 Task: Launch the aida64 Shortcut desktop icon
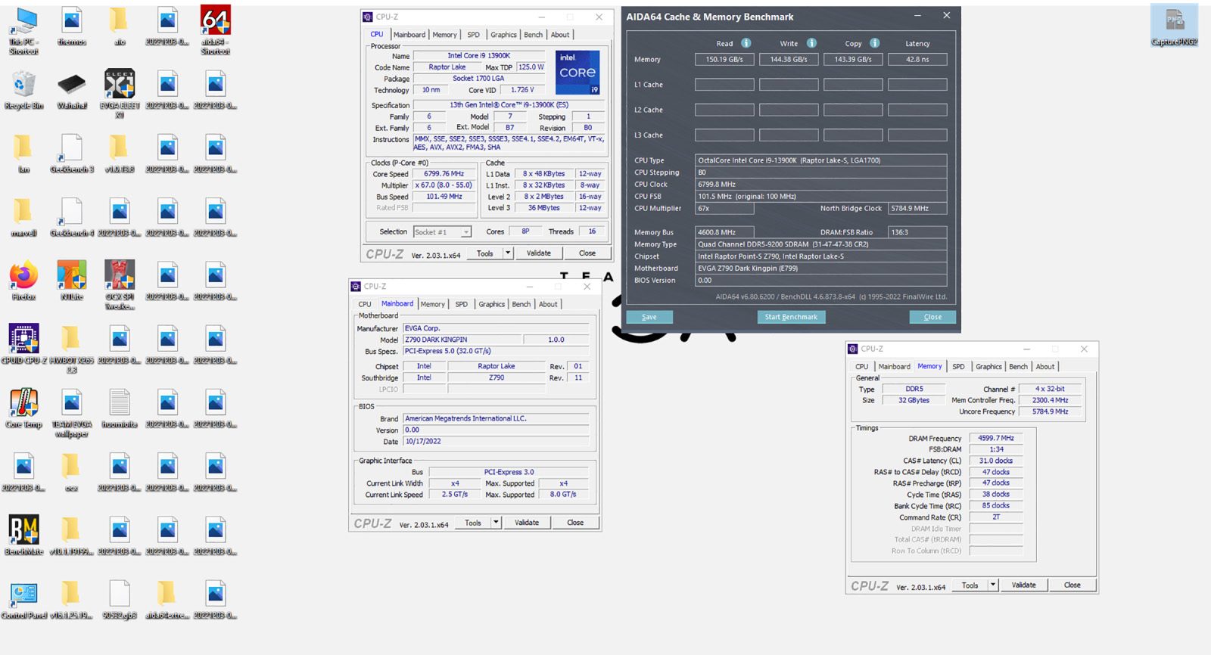(216, 30)
